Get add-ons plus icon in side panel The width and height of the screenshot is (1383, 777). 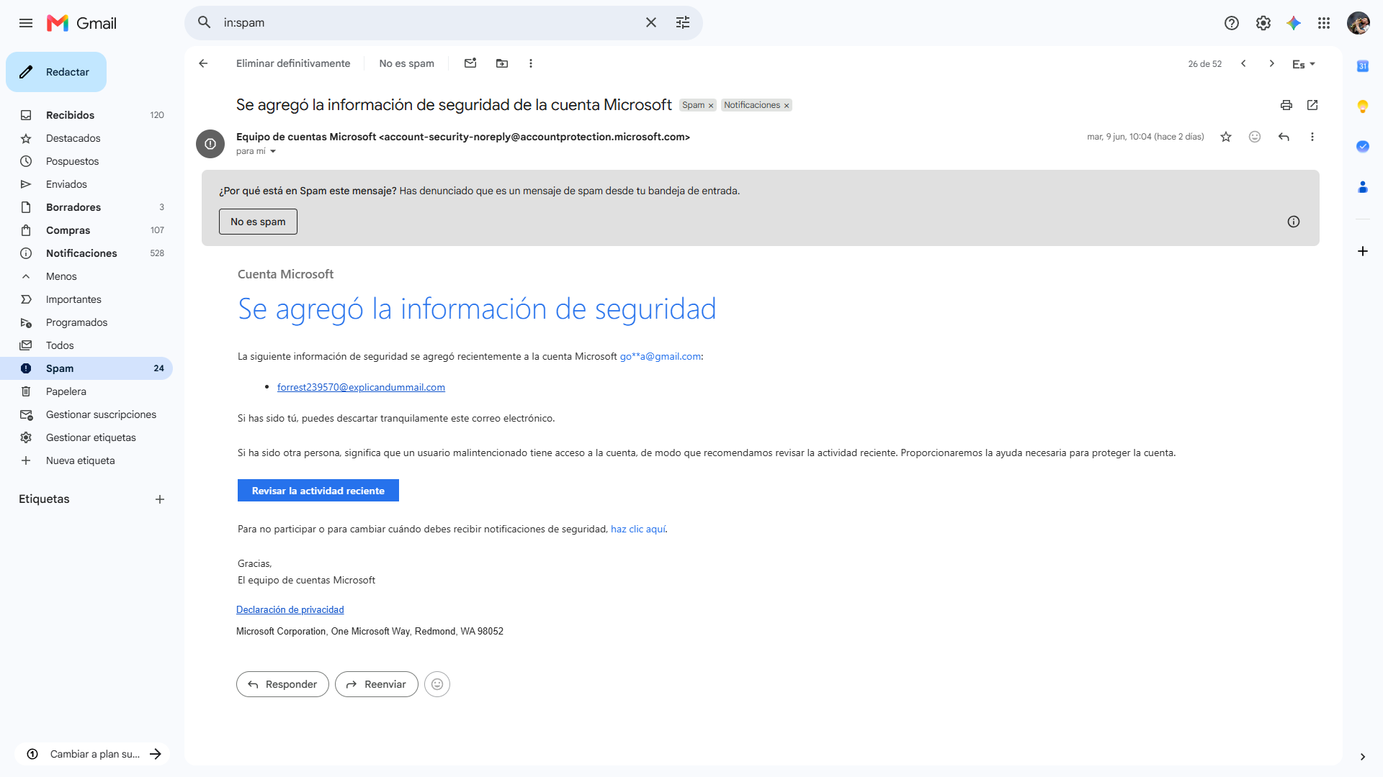click(x=1363, y=251)
